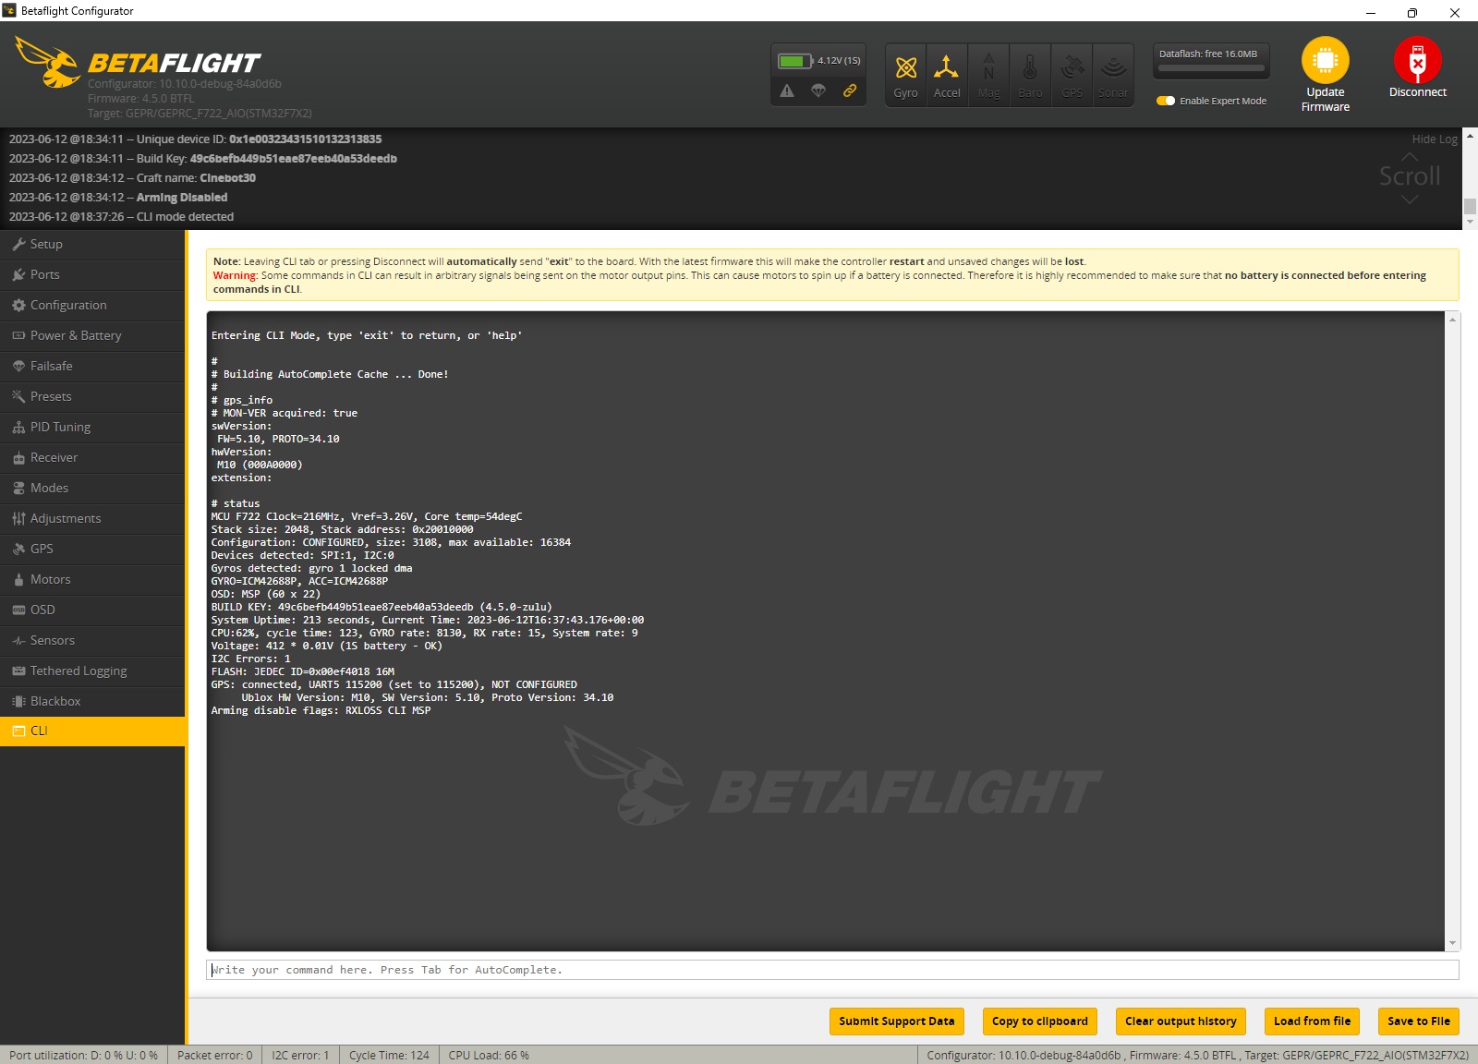Select the Accel sensor icon
Viewport: 1478px width, 1064px height.
click(x=946, y=74)
